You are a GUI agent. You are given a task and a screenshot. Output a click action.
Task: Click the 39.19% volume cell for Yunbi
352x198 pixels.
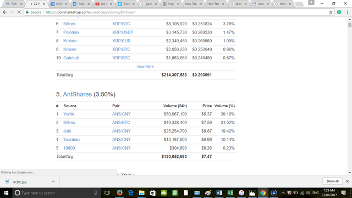(x=227, y=114)
